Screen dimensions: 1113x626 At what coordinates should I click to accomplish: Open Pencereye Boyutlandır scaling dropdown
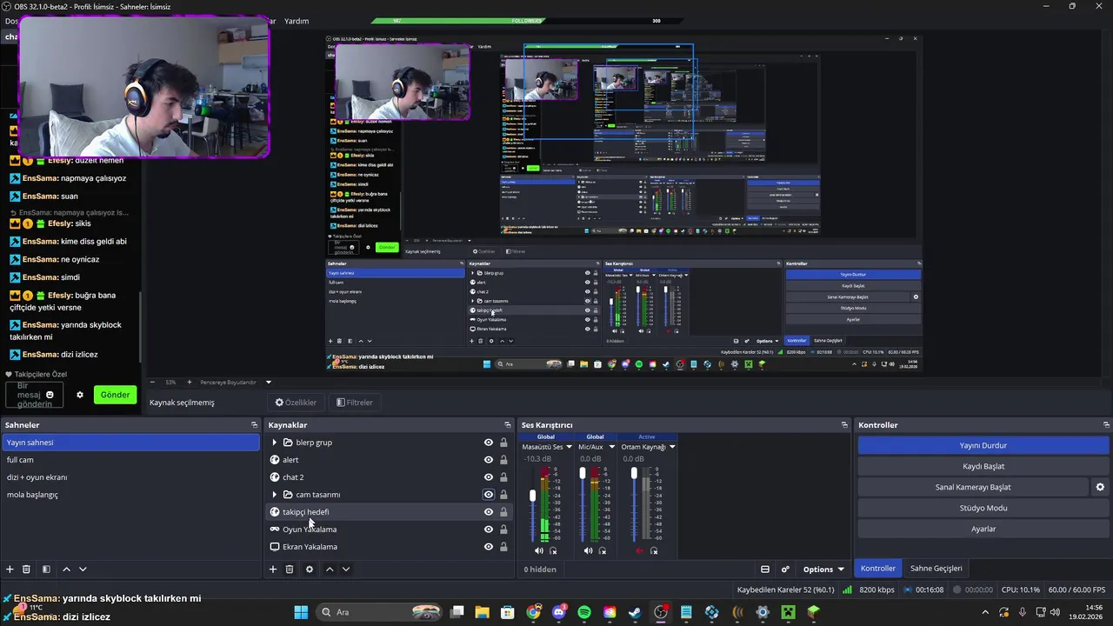[x=268, y=382]
